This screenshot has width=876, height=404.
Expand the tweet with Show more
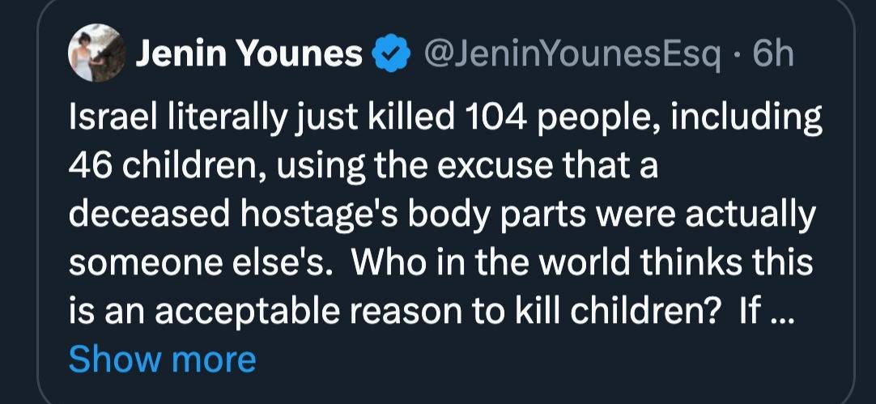coord(162,358)
